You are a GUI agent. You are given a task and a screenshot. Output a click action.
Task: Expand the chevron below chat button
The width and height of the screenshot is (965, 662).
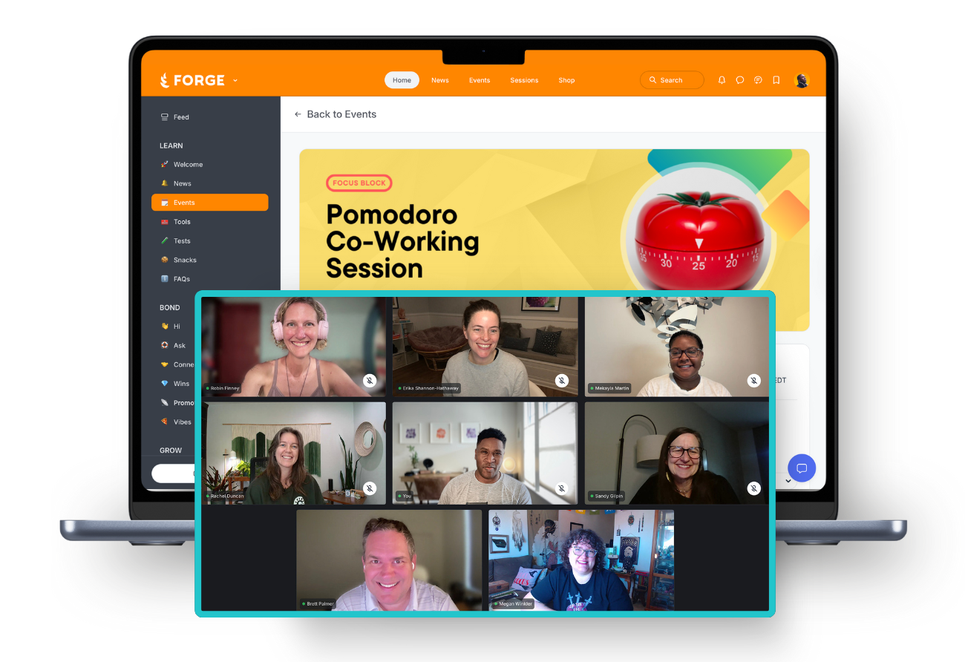tap(788, 481)
